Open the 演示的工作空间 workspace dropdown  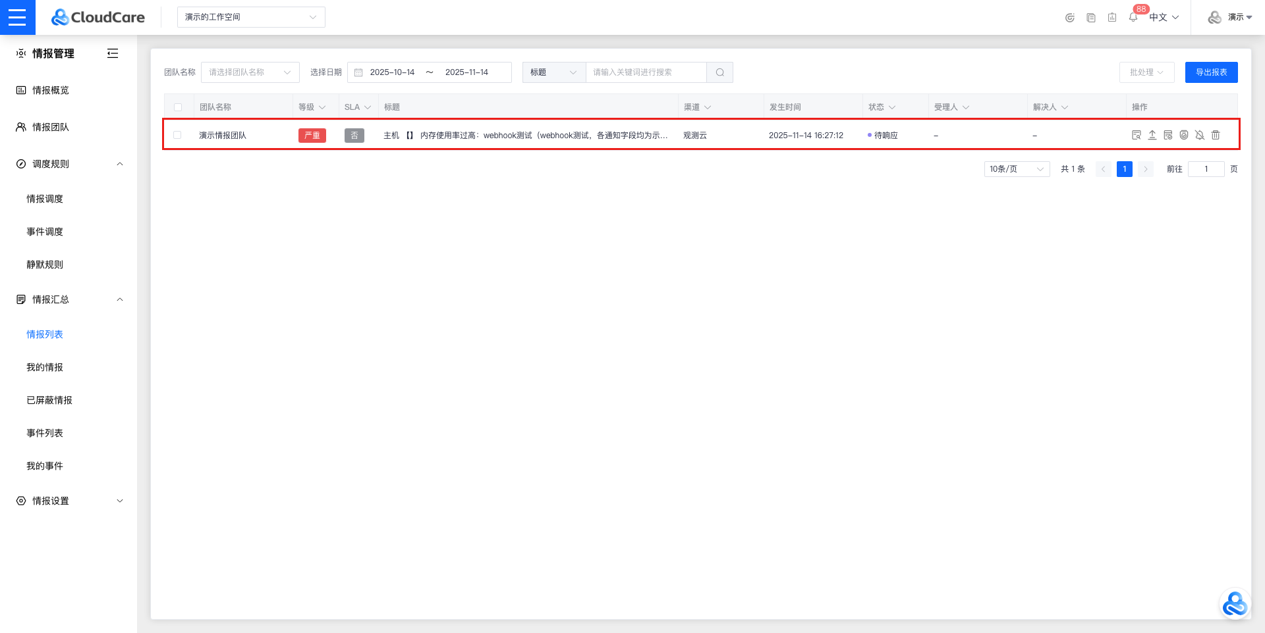click(250, 17)
